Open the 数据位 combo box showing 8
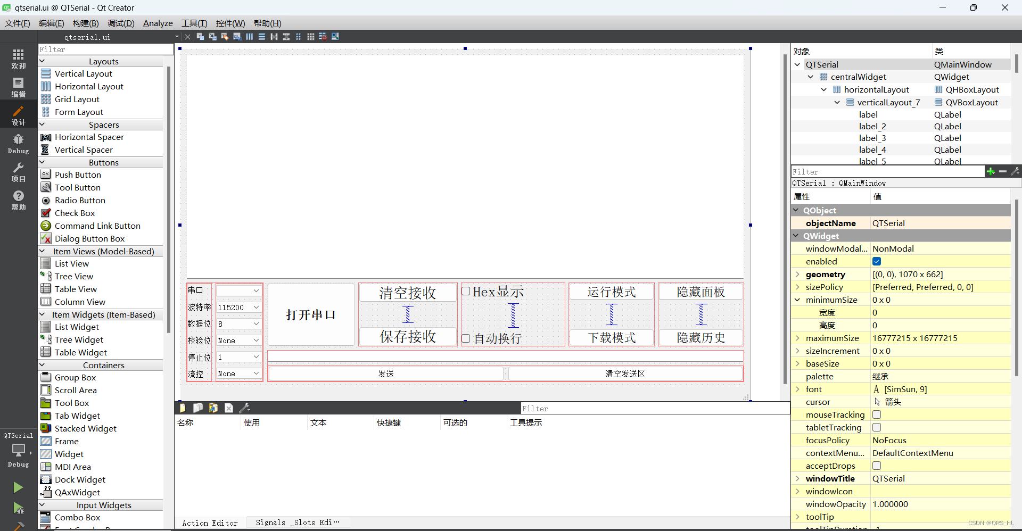The height and width of the screenshot is (531, 1022). tap(238, 323)
